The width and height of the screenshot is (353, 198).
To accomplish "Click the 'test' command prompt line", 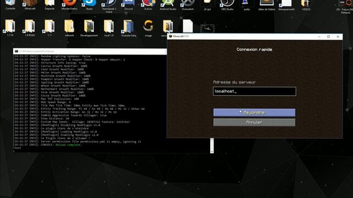I will 17,148.
